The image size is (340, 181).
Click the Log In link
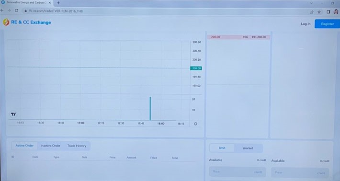click(306, 24)
